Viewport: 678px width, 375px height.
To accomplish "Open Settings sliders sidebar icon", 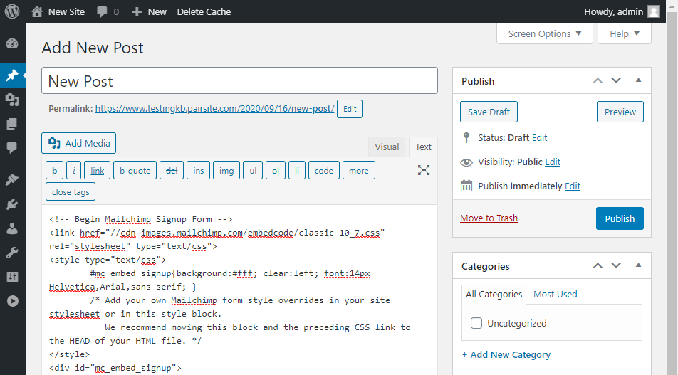I will click(12, 277).
